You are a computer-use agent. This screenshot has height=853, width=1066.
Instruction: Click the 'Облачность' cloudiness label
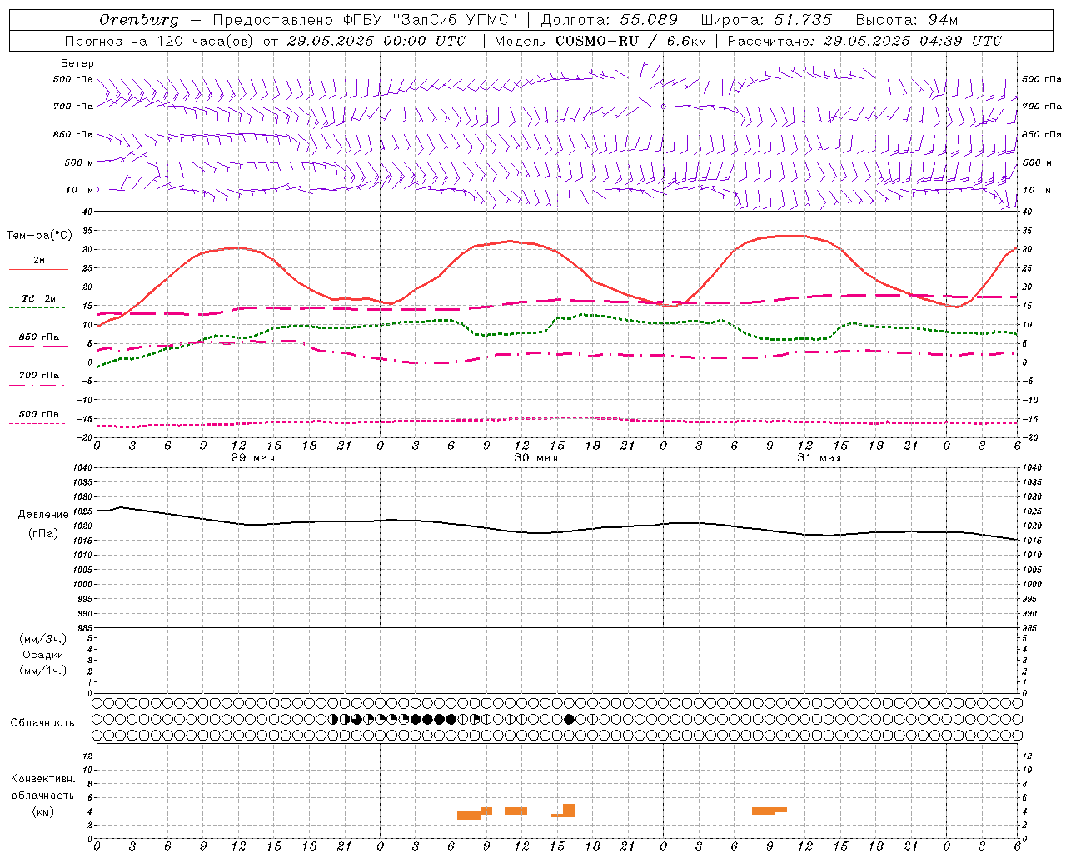click(x=42, y=723)
